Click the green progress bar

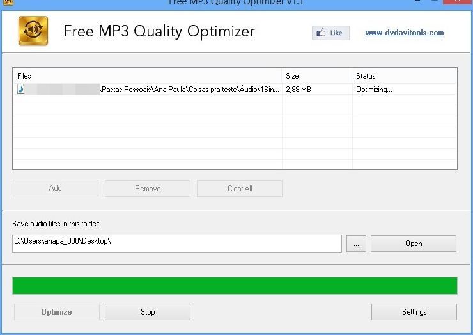[235, 286]
